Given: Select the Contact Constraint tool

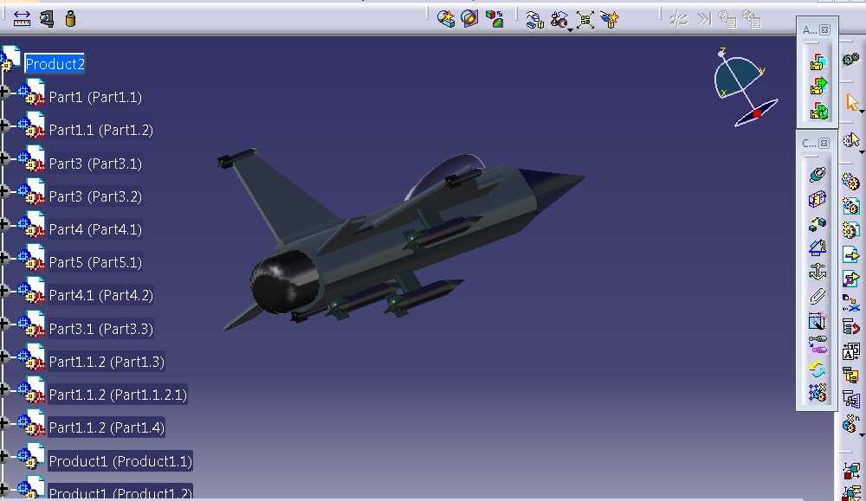Looking at the screenshot, I should 818,199.
